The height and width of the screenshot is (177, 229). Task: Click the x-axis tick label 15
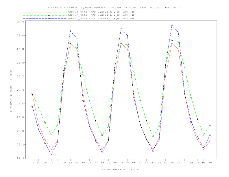(x=64, y=163)
